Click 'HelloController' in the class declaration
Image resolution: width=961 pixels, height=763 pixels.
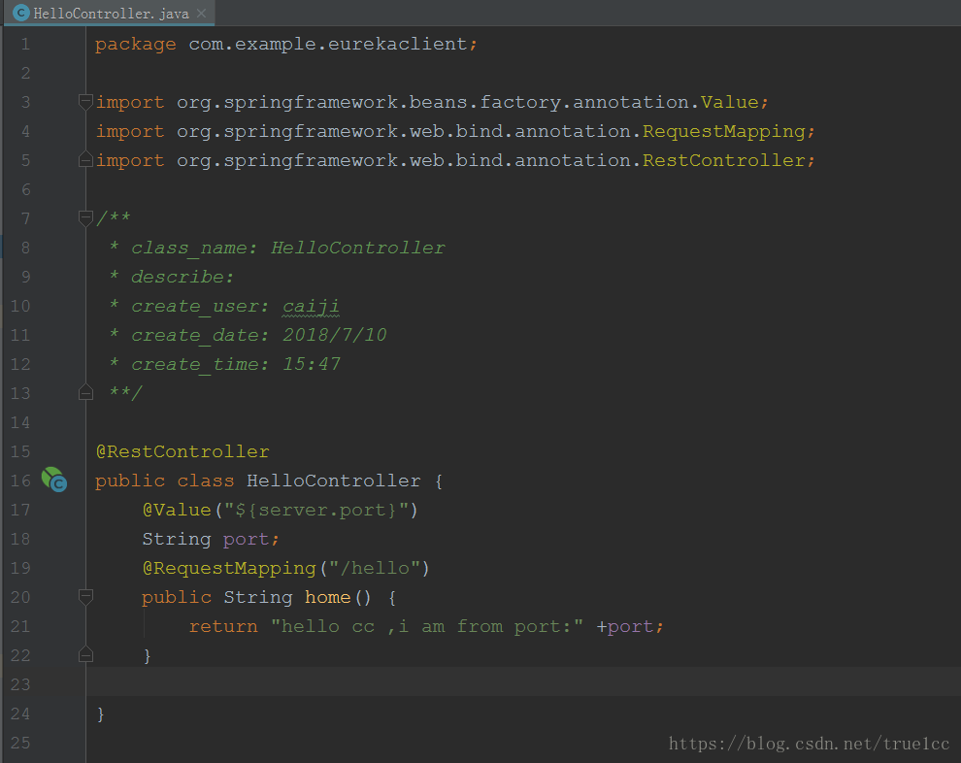[x=333, y=481]
